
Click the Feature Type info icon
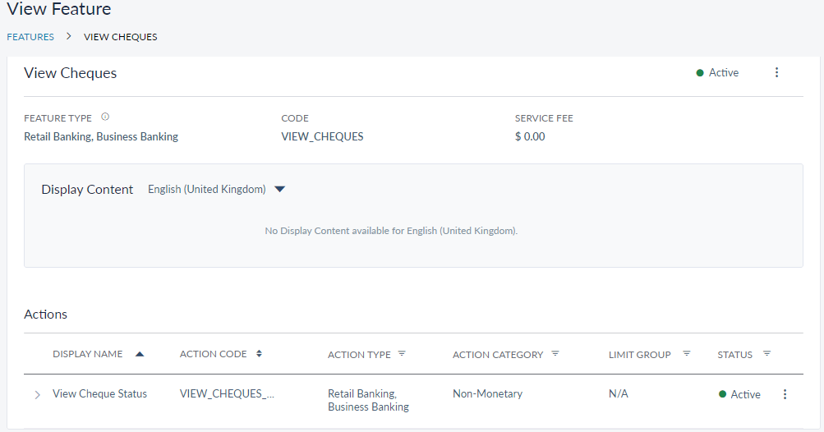tap(105, 117)
